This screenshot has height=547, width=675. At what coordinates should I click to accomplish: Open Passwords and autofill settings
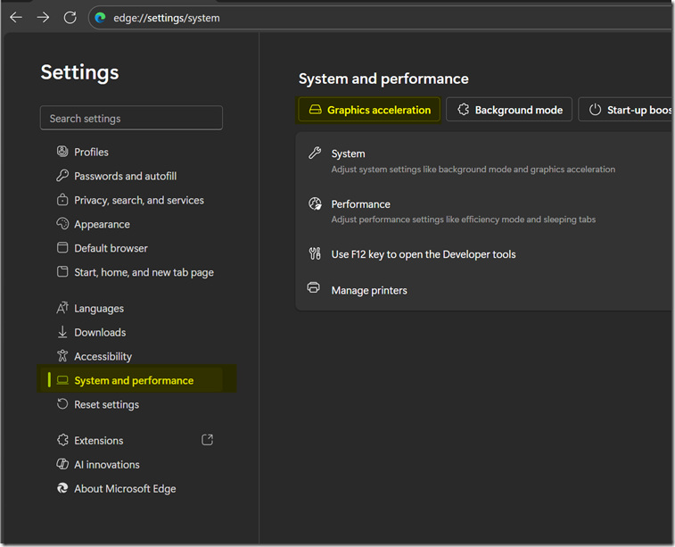point(125,176)
